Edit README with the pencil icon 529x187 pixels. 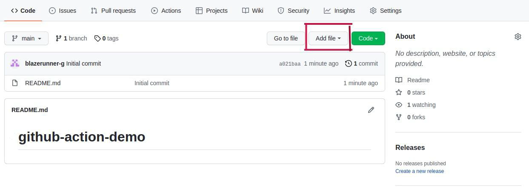[x=371, y=110]
